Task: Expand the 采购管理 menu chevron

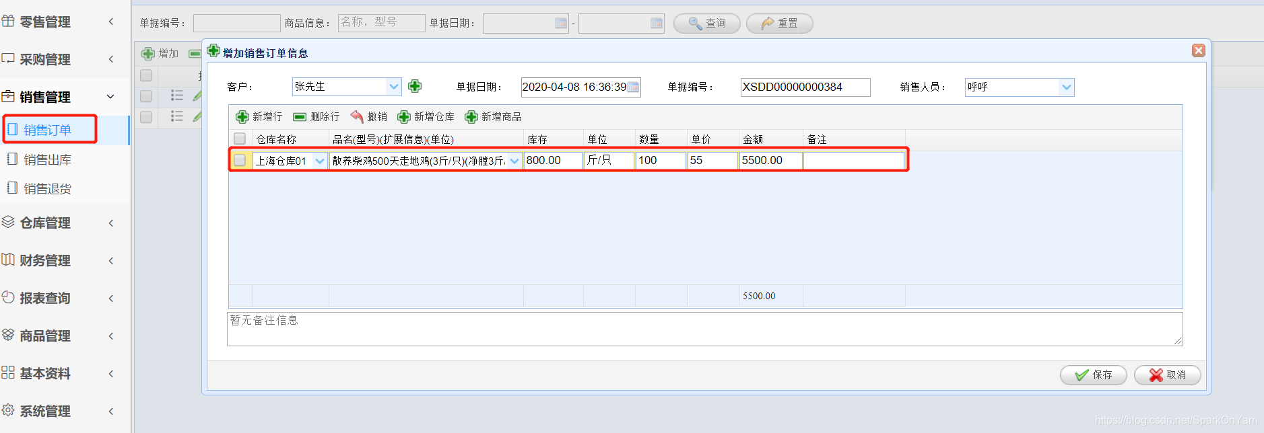Action: [x=111, y=59]
